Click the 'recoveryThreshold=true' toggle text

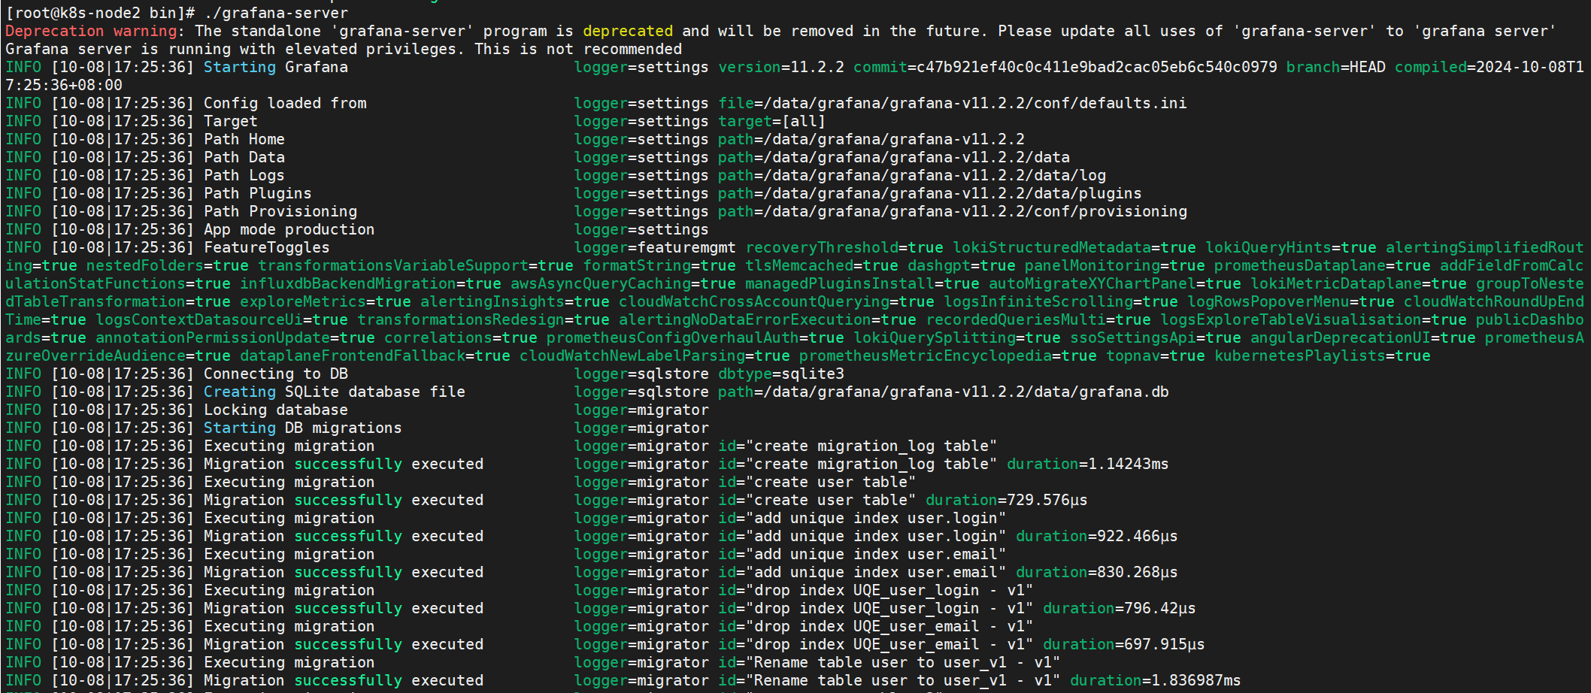[844, 247]
